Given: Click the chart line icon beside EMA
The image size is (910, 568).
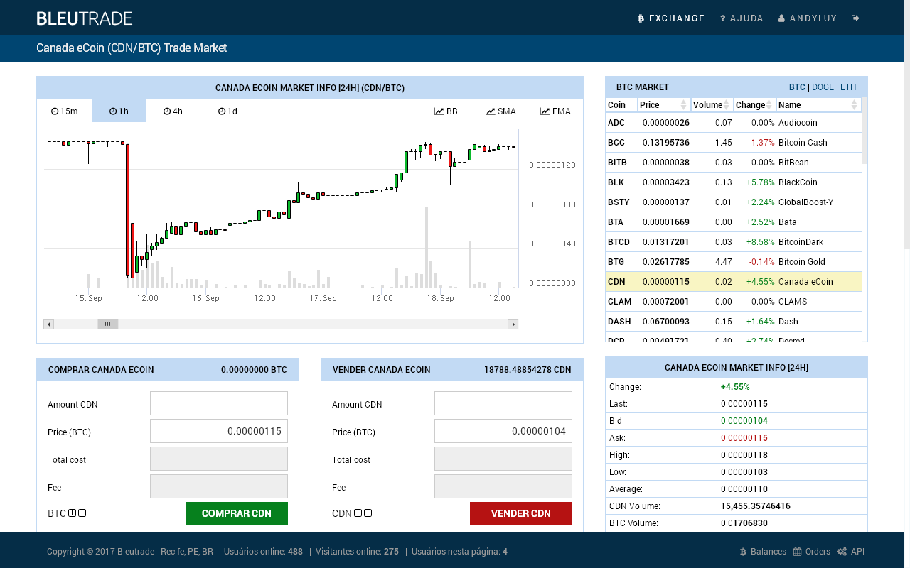Looking at the screenshot, I should [545, 111].
